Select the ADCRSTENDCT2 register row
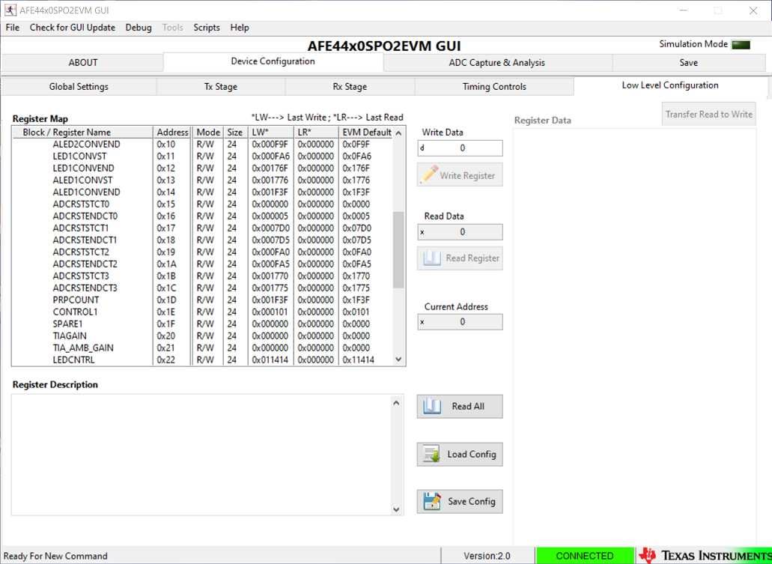772x564 pixels. [202, 264]
